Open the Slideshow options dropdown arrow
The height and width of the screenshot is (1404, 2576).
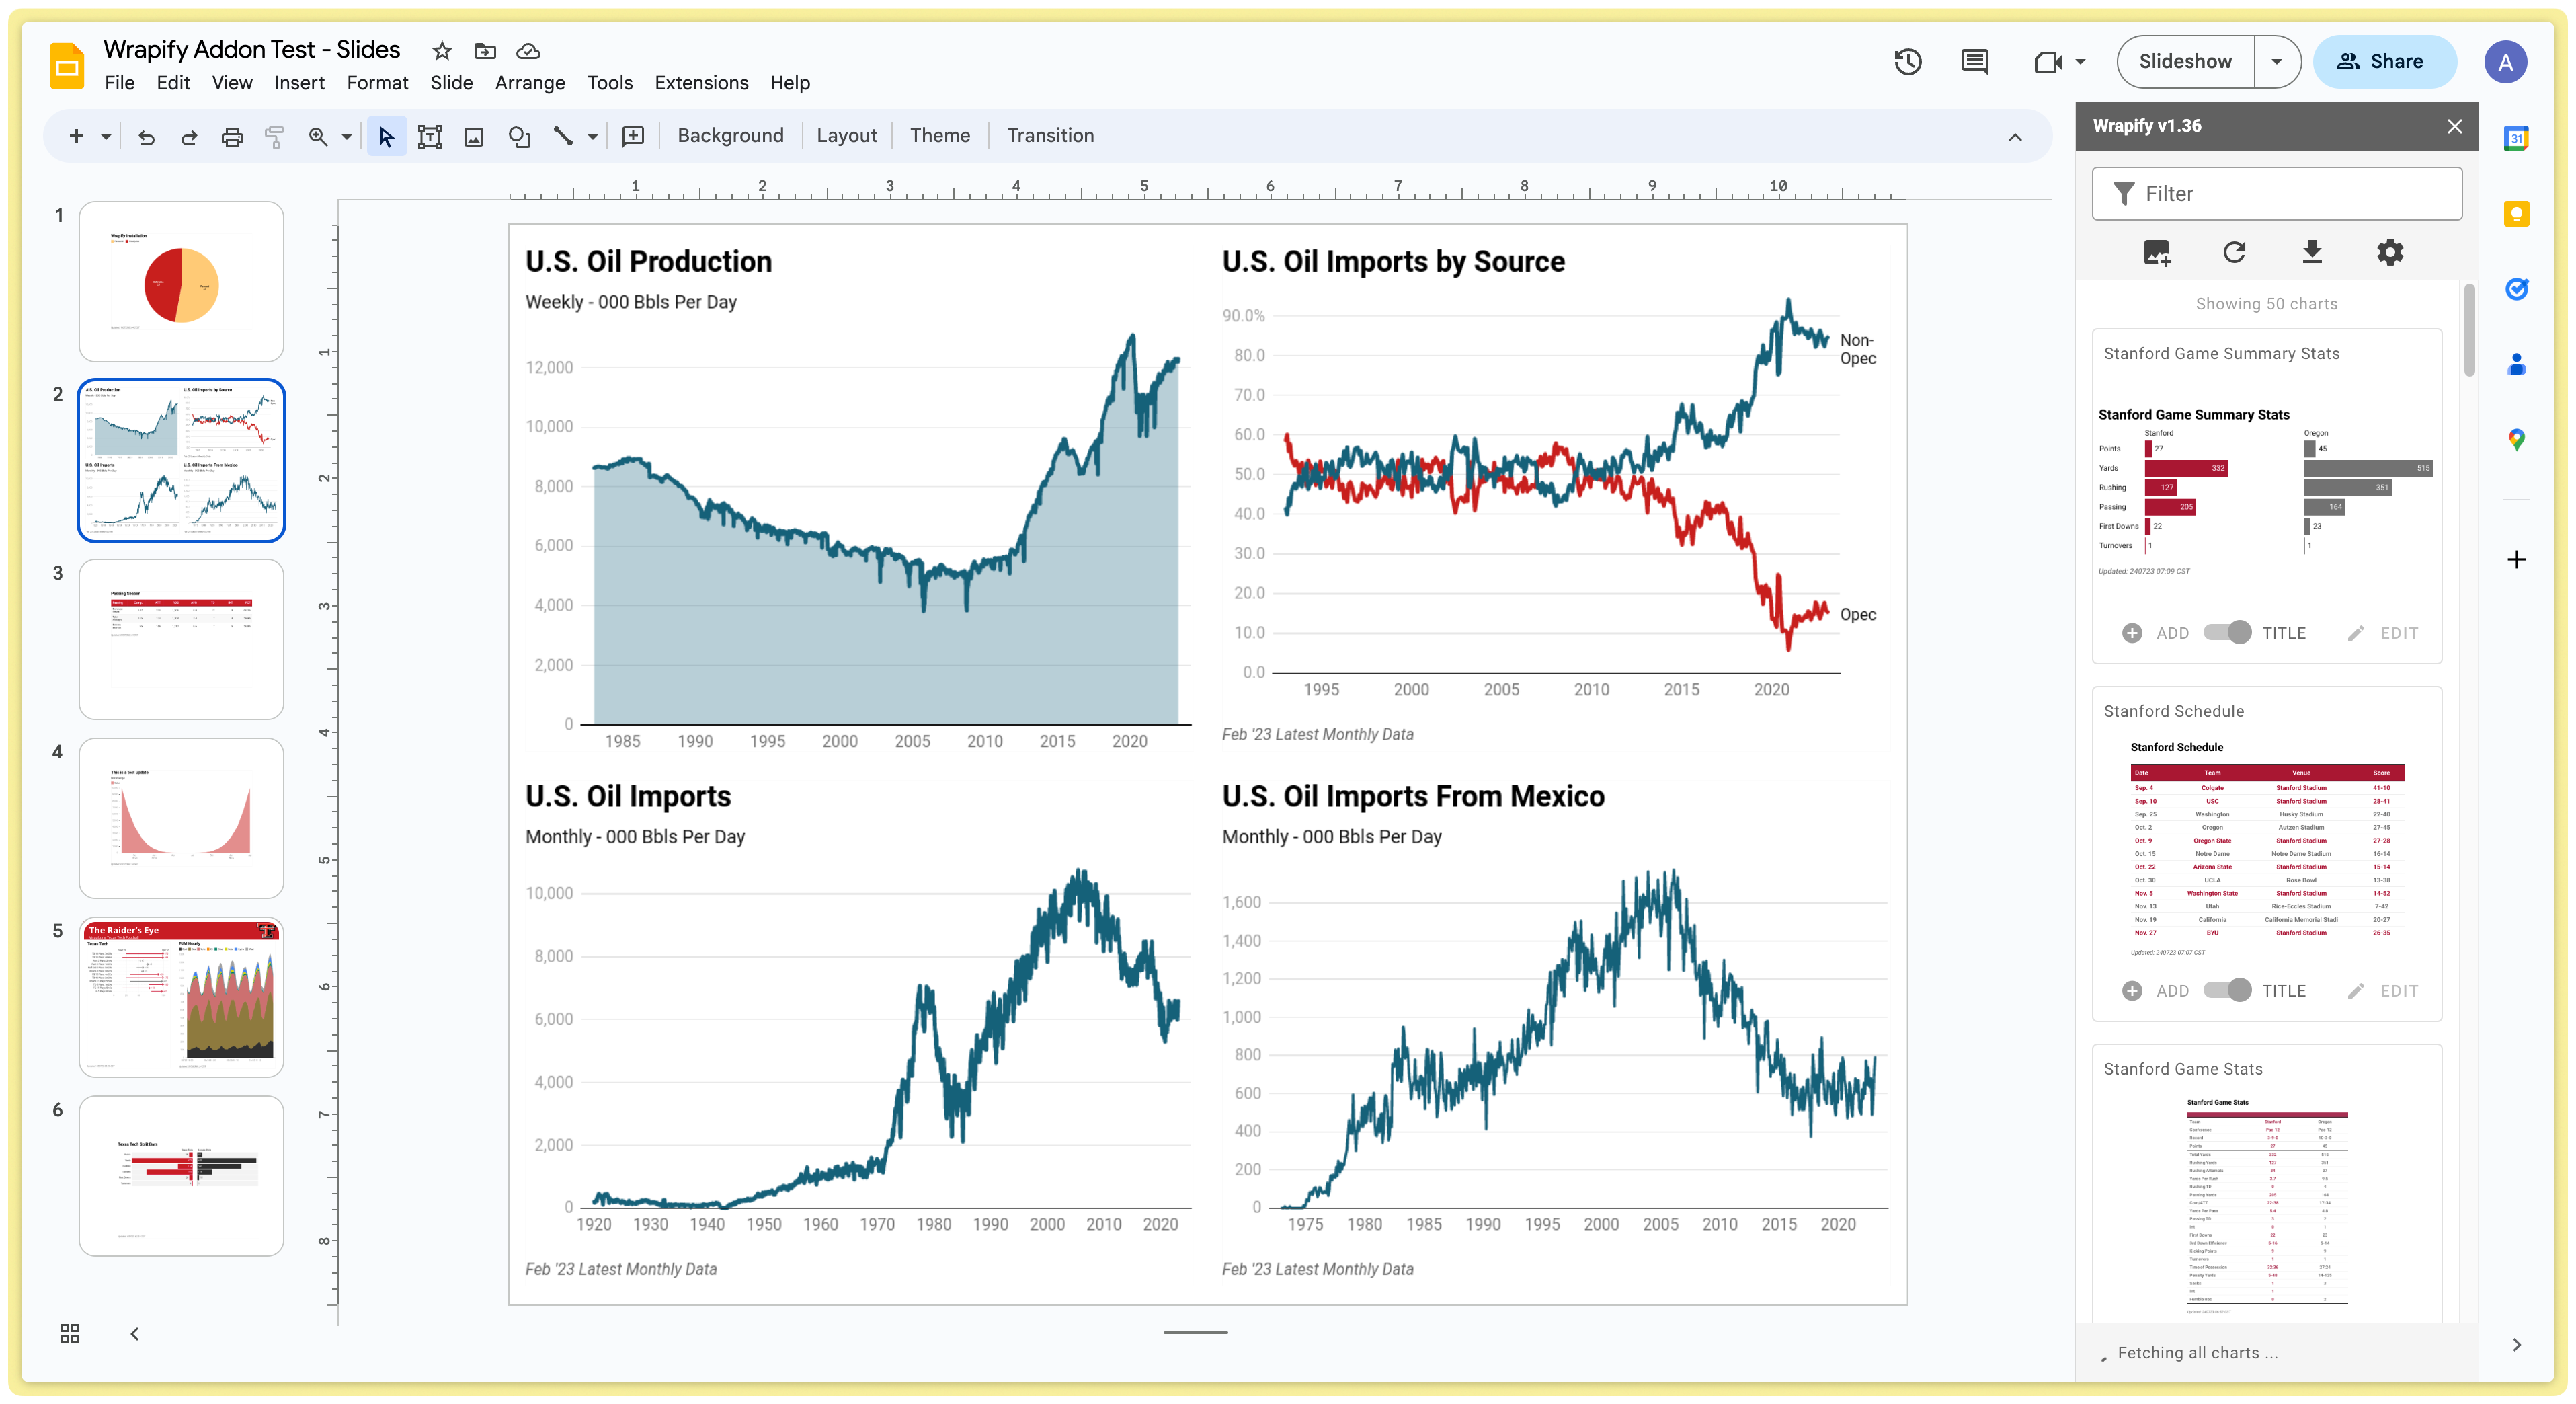(x=2277, y=62)
